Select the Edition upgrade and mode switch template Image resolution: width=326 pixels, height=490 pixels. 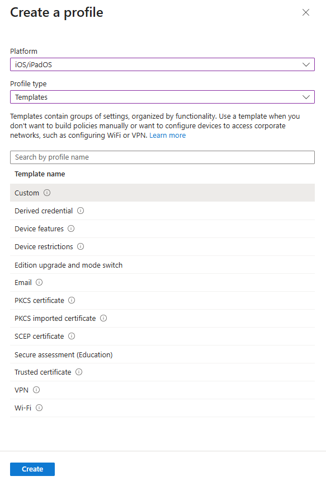[x=68, y=264]
